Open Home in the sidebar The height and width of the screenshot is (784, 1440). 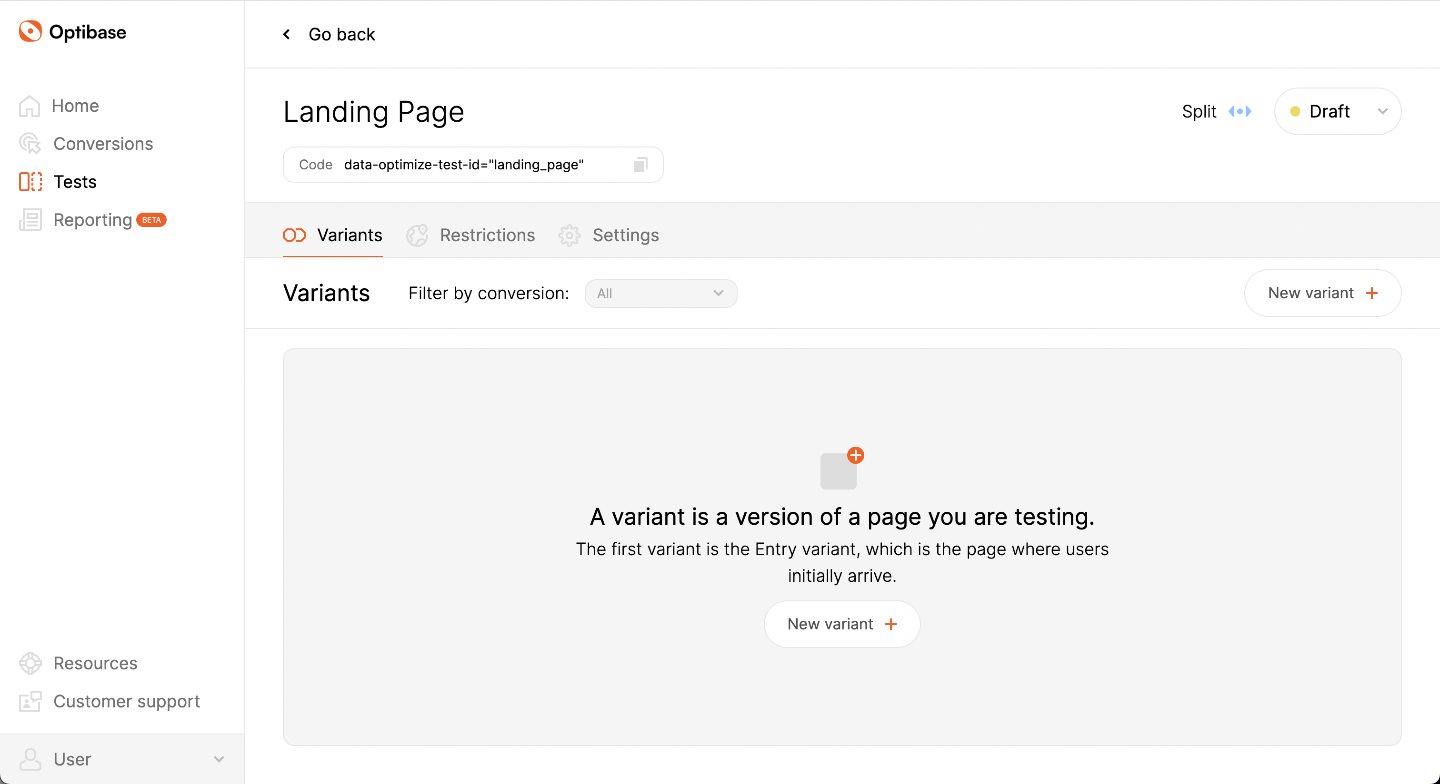click(x=59, y=106)
